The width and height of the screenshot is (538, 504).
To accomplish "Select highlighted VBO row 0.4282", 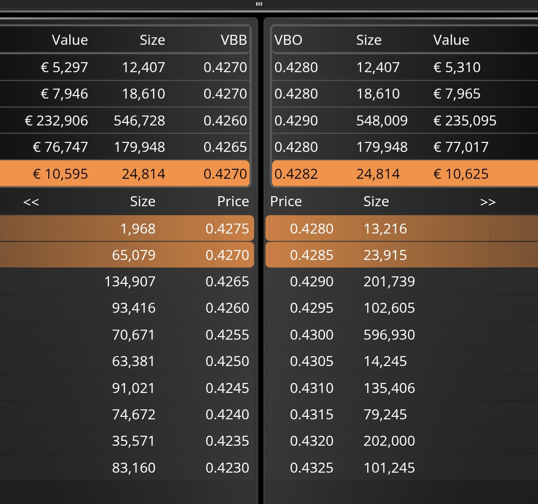I will pos(405,174).
